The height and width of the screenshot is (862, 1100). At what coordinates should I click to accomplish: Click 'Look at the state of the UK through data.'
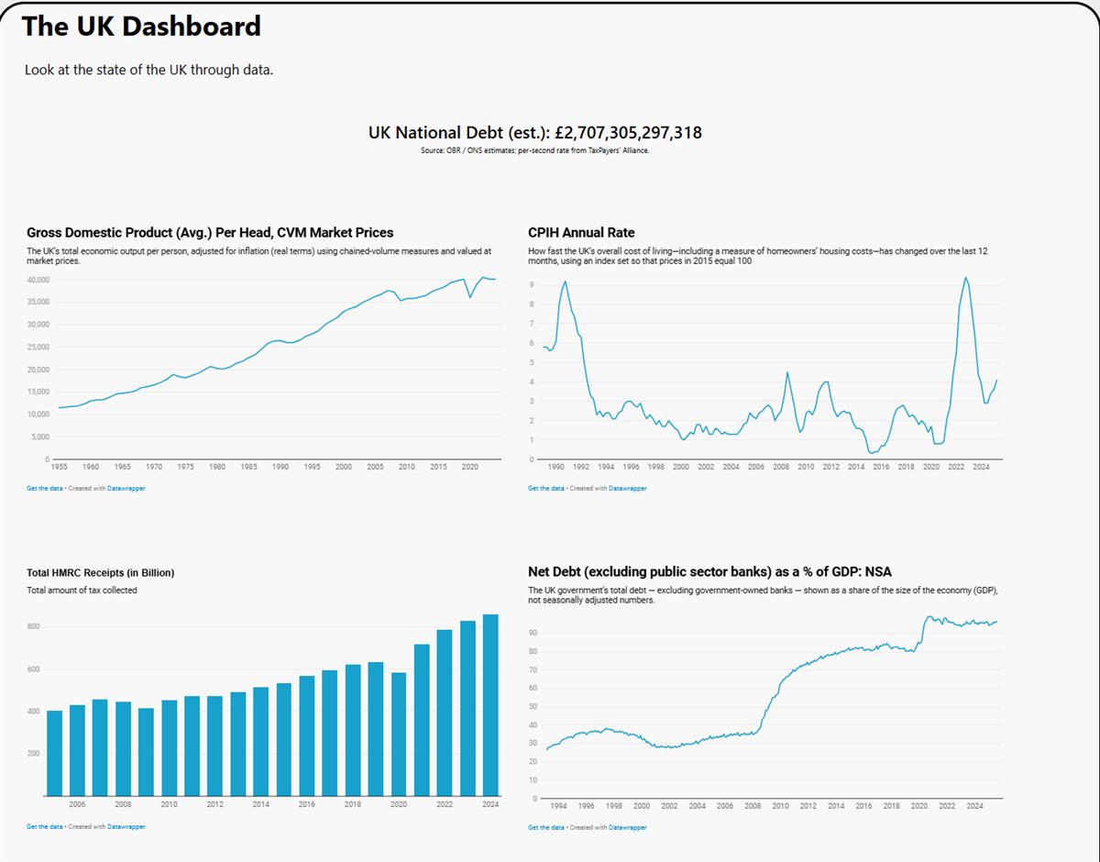pyautogui.click(x=148, y=70)
